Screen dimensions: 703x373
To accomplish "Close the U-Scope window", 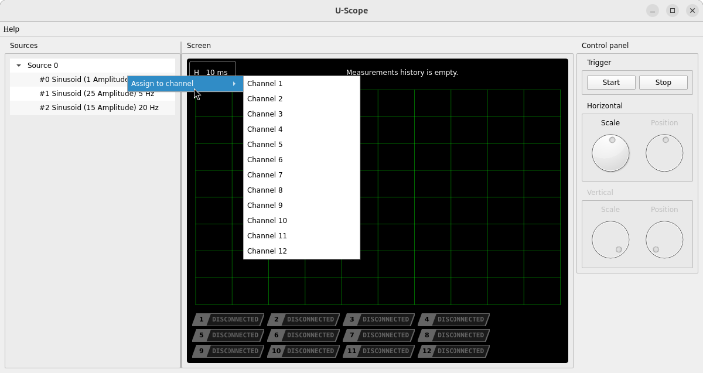I will pyautogui.click(x=692, y=11).
